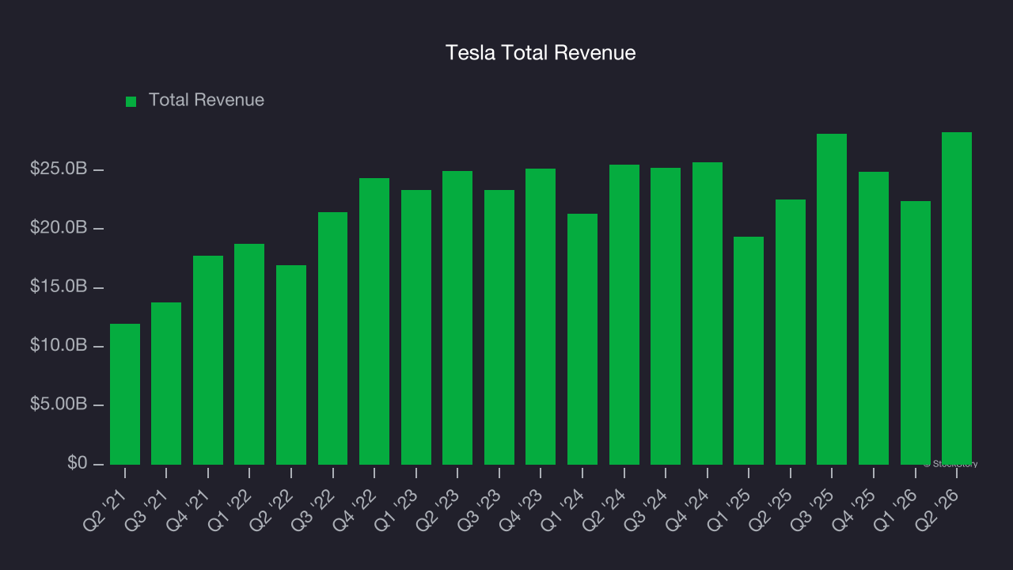The height and width of the screenshot is (570, 1013).
Task: Click the Q2 '23 revenue bar
Action: [457, 317]
